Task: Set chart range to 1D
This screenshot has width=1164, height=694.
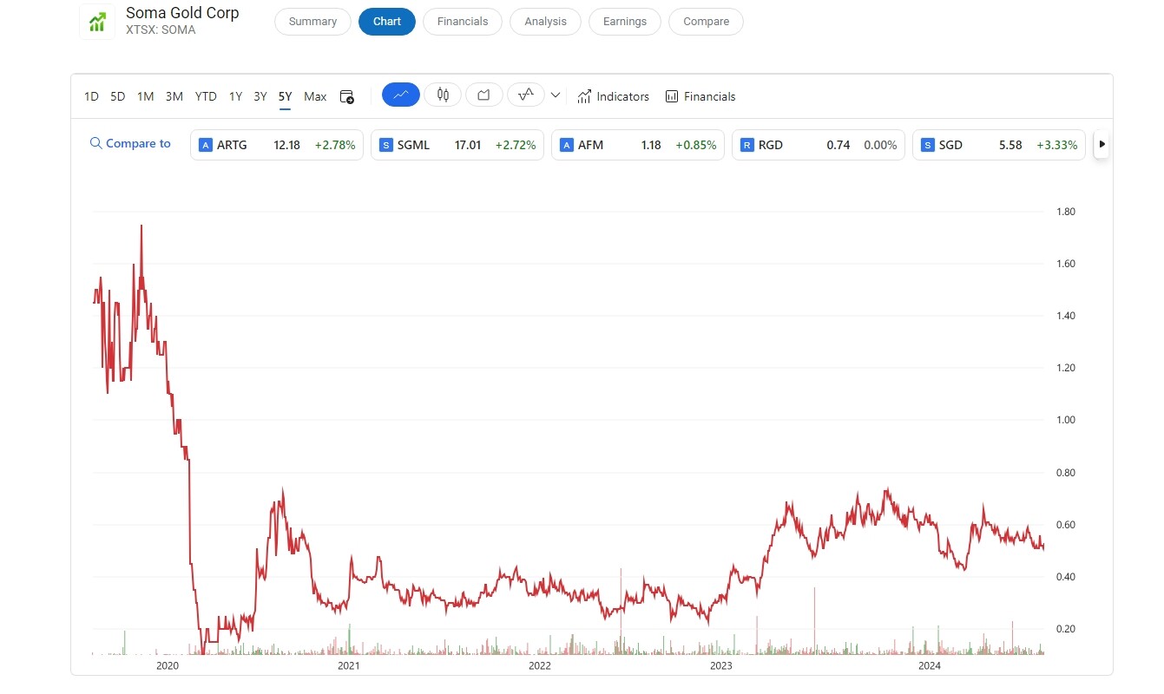Action: point(91,96)
